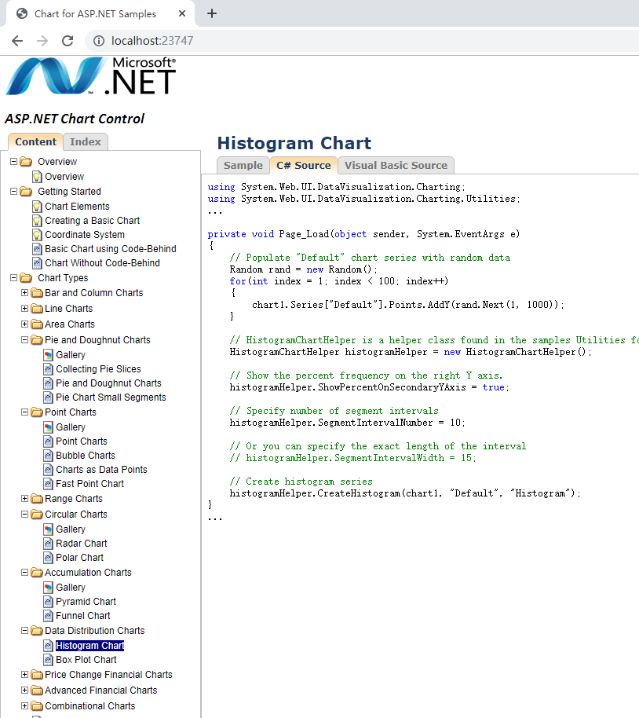
Task: Open the Visual Basic Source tab
Action: pos(396,165)
